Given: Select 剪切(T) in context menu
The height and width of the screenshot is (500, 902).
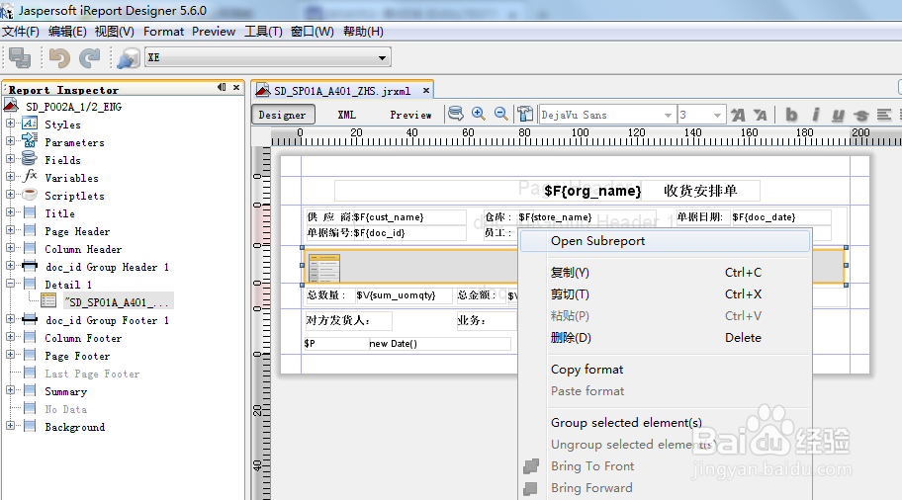Looking at the screenshot, I should pyautogui.click(x=665, y=294).
